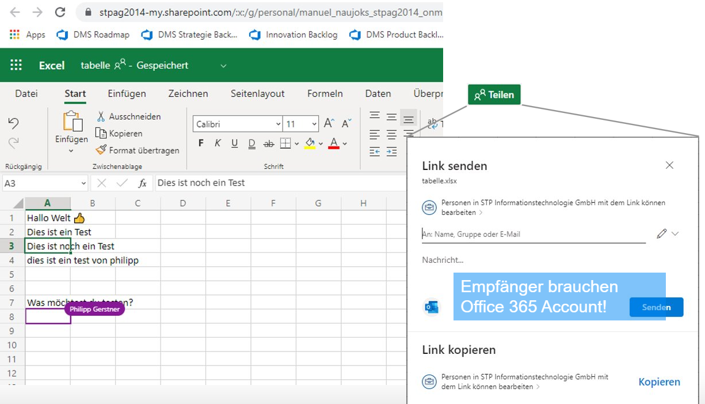Expand the Einfügen paste options arrow
The height and width of the screenshot is (404, 705).
[x=71, y=151]
